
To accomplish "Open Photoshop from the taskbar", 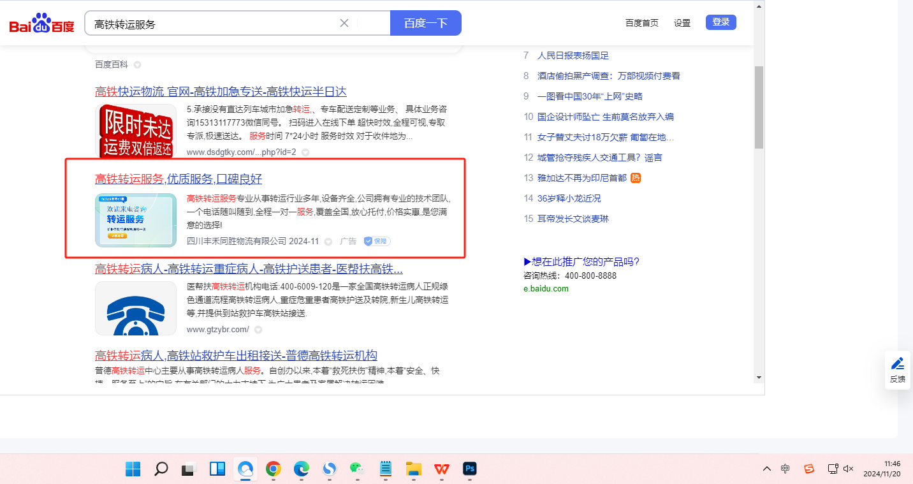I will (470, 469).
